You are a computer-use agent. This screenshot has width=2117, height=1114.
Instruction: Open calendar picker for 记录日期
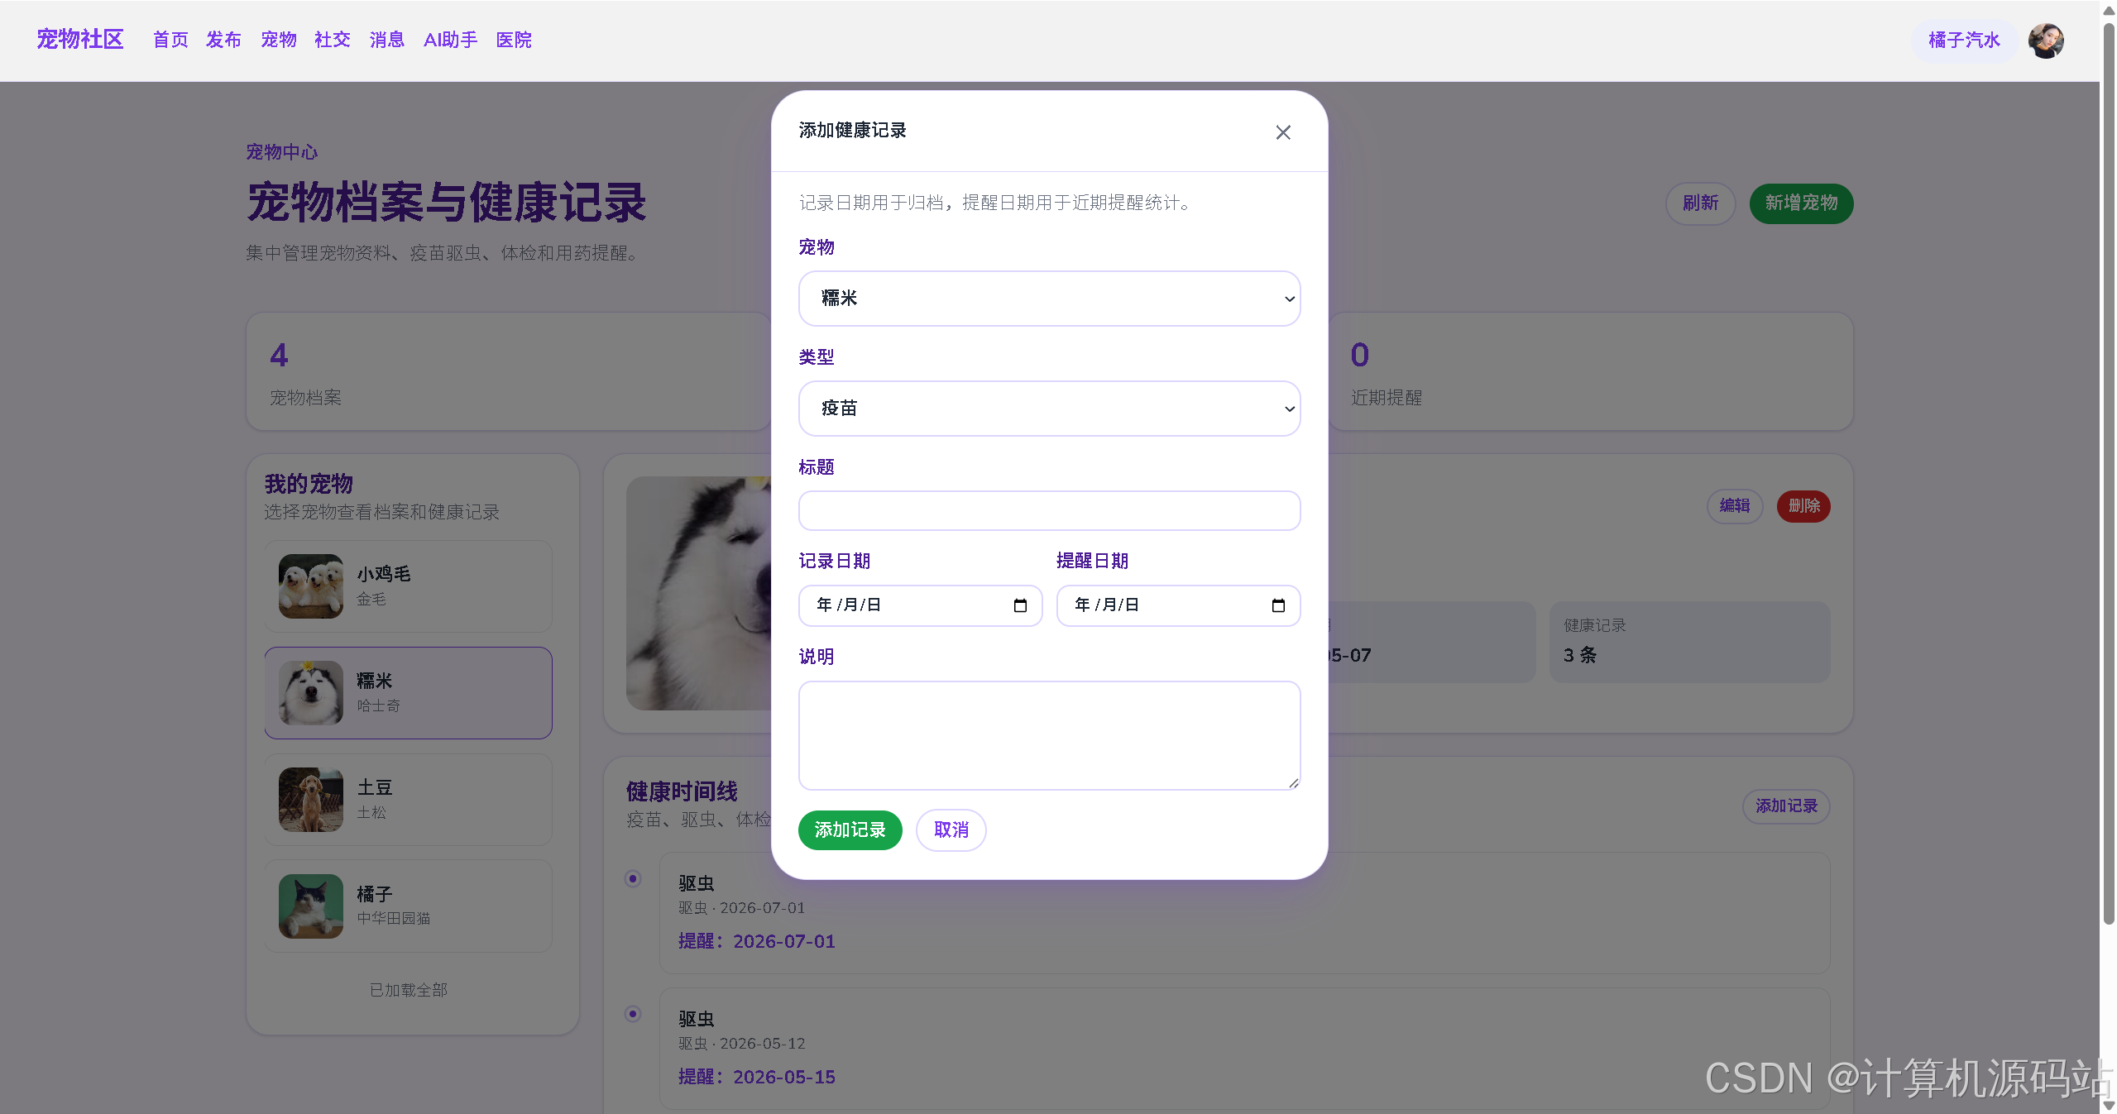pyautogui.click(x=1020, y=605)
